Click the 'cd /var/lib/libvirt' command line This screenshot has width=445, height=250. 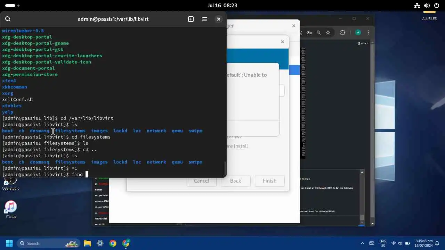[x=87, y=118]
